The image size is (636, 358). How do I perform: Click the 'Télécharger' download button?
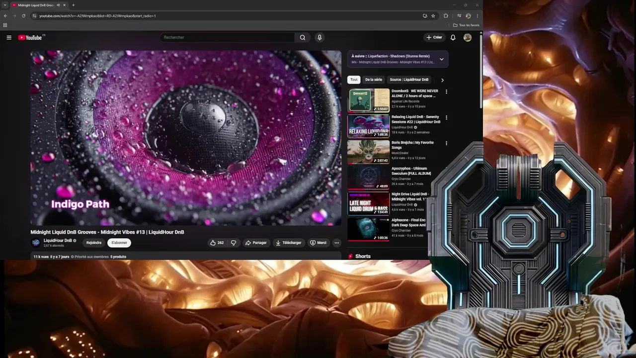tap(289, 243)
